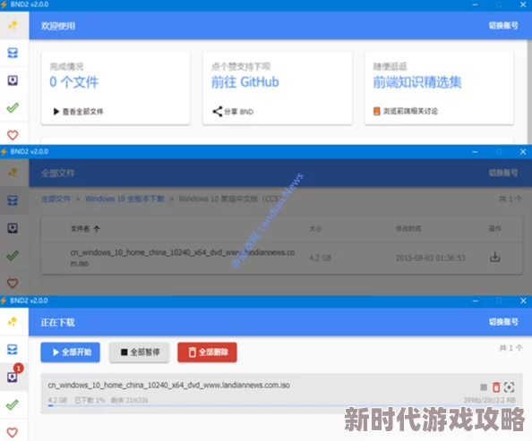Open completed checkmark icon in the top window
The width and height of the screenshot is (532, 441).
point(13,108)
